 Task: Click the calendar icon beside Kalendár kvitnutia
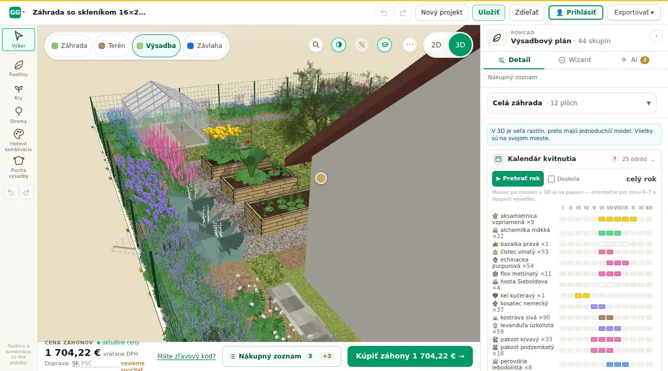coord(498,159)
